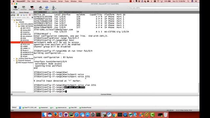The height and width of the screenshot is (118, 210).
Task: Open Trash from the dock
Action: (x=166, y=115)
